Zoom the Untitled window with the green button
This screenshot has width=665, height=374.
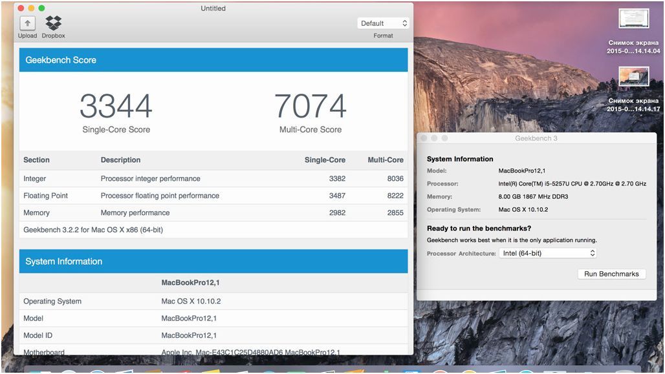(x=41, y=8)
